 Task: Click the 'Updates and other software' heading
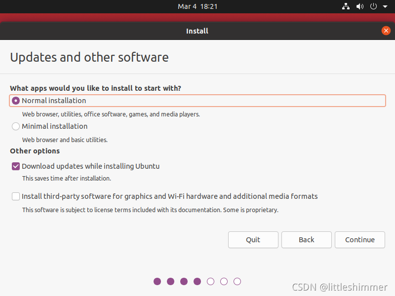point(89,57)
